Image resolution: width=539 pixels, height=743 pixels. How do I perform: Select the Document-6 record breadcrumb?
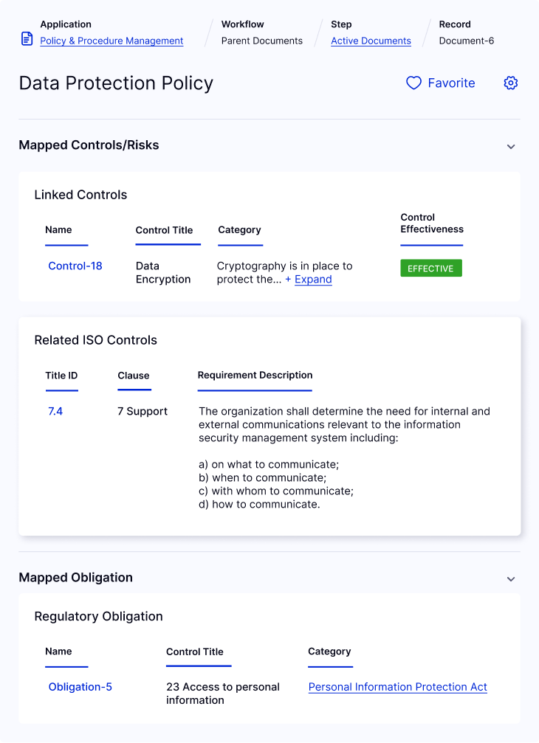tap(467, 41)
